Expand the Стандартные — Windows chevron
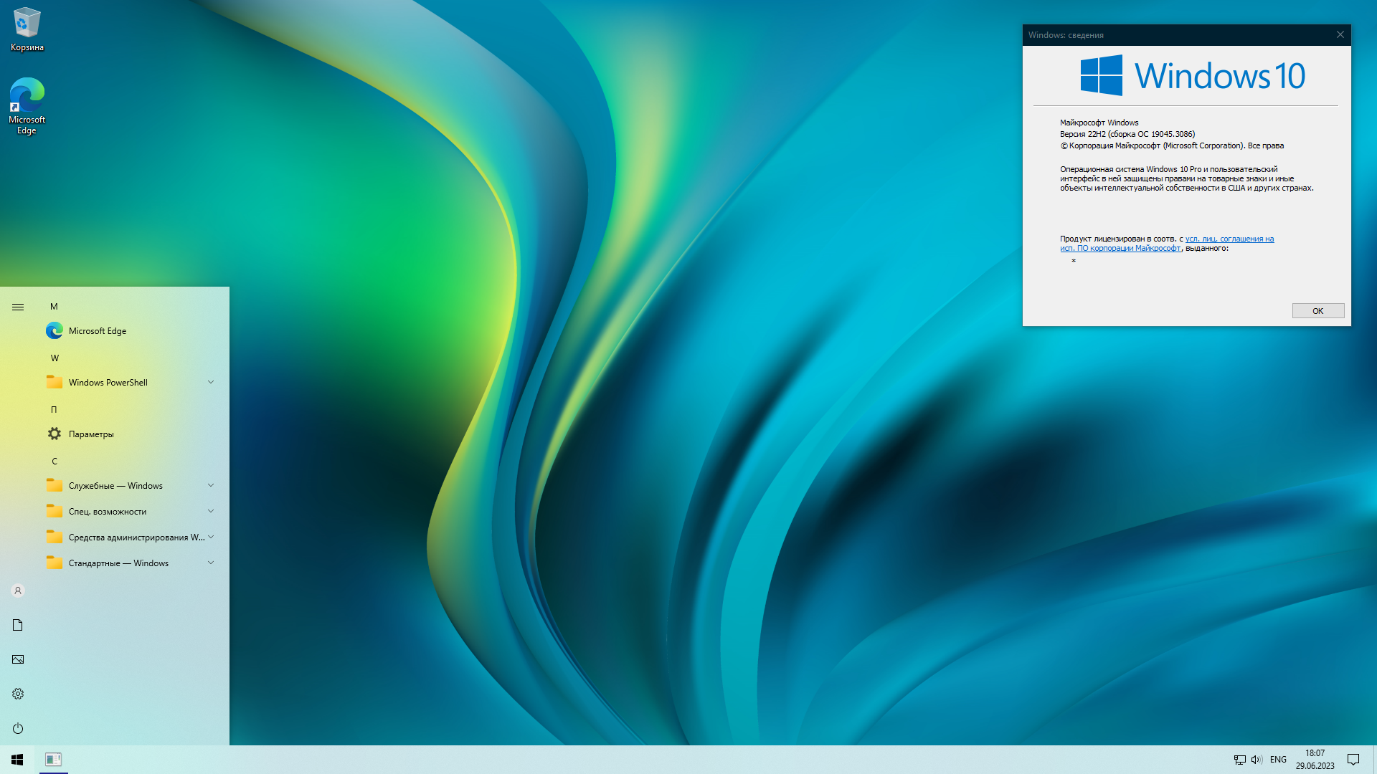The width and height of the screenshot is (1377, 774). point(211,563)
